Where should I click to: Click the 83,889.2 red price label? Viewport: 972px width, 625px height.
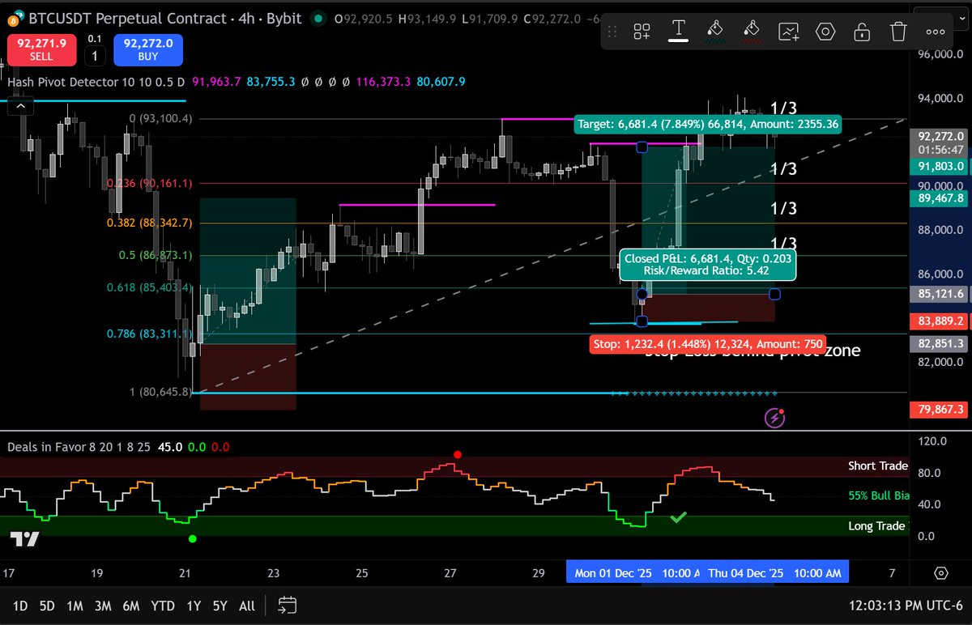pos(940,321)
